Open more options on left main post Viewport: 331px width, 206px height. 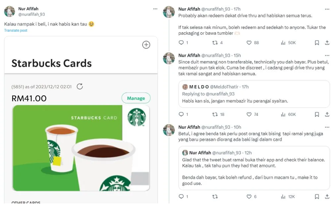pos(155,9)
